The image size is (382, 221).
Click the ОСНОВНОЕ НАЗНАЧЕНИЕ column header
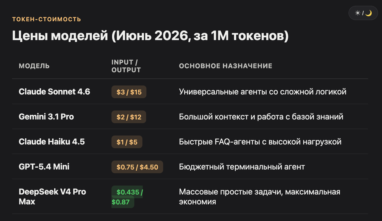coord(226,66)
